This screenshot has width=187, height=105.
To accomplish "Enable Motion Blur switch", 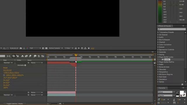I will [x=30, y=56].
